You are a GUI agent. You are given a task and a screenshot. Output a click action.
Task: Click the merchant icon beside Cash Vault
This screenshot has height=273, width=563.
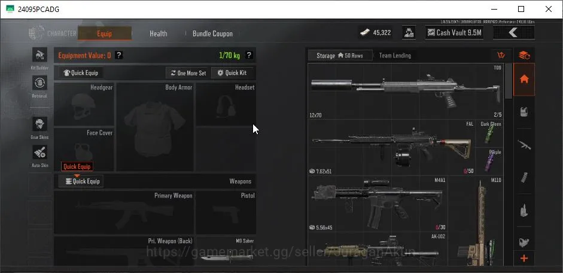(409, 33)
